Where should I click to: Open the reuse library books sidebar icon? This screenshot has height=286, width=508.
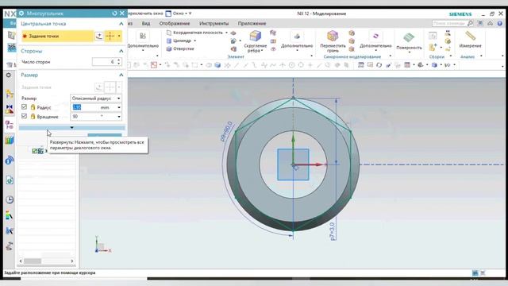pos(10,141)
